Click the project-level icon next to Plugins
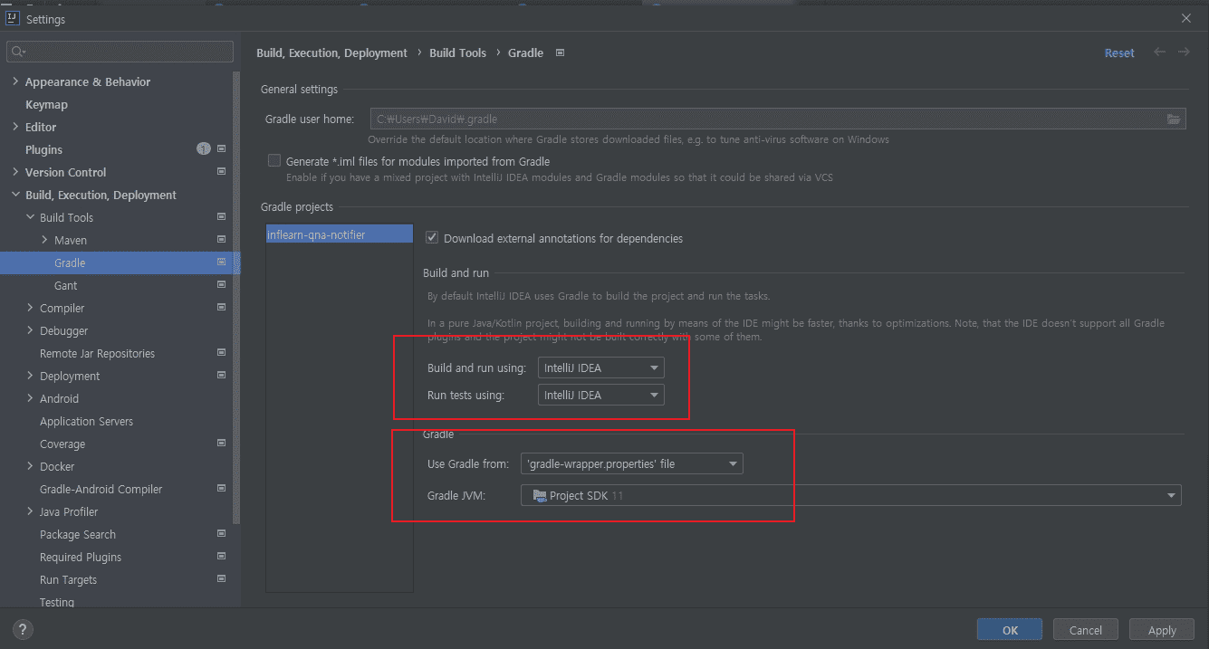 pos(222,149)
